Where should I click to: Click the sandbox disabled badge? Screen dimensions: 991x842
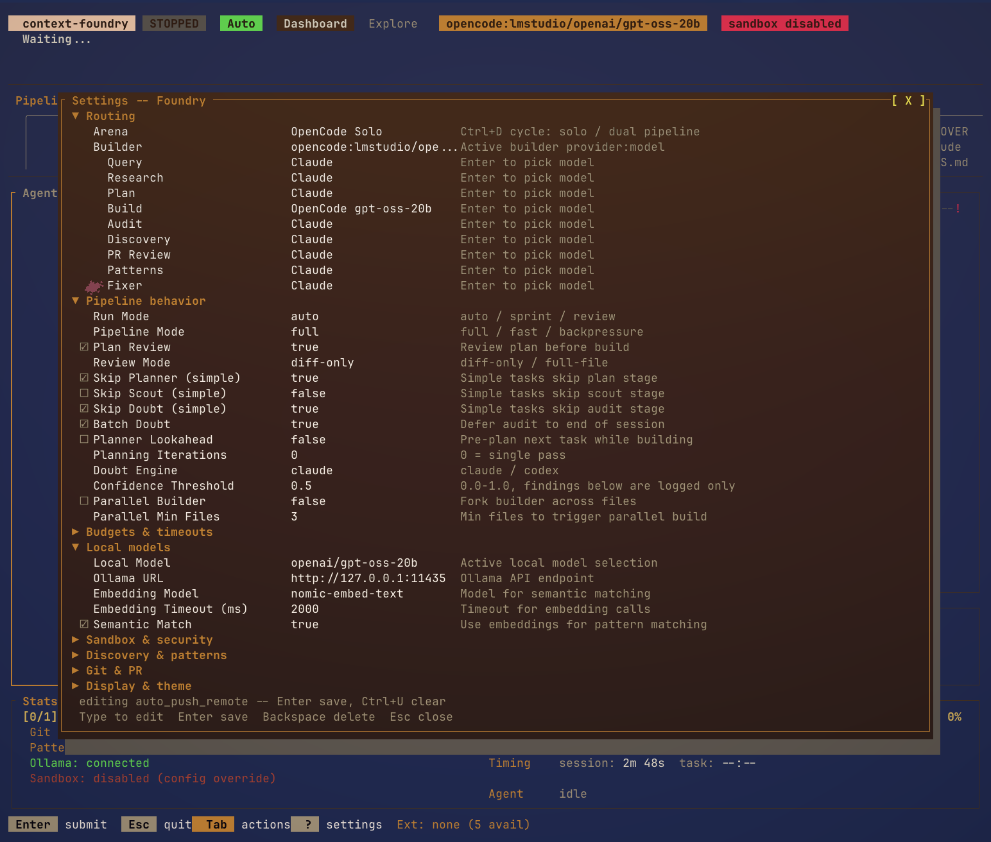[x=785, y=24]
